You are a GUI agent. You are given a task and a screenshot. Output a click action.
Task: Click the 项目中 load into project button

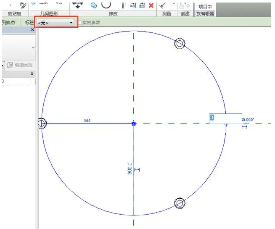coord(205,6)
